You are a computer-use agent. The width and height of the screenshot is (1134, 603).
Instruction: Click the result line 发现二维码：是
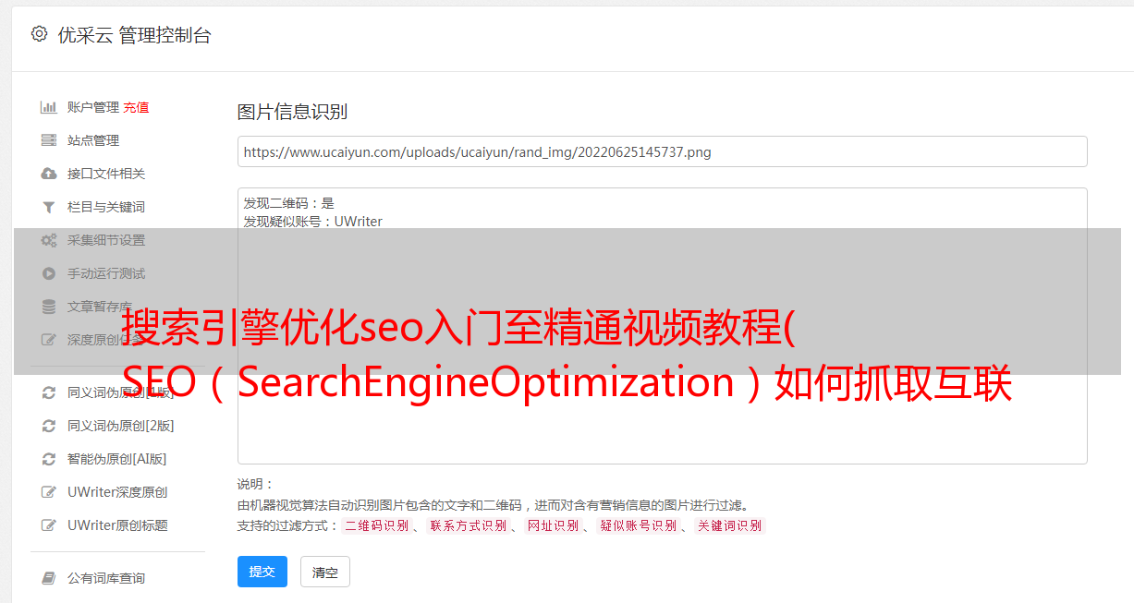pyautogui.click(x=288, y=203)
